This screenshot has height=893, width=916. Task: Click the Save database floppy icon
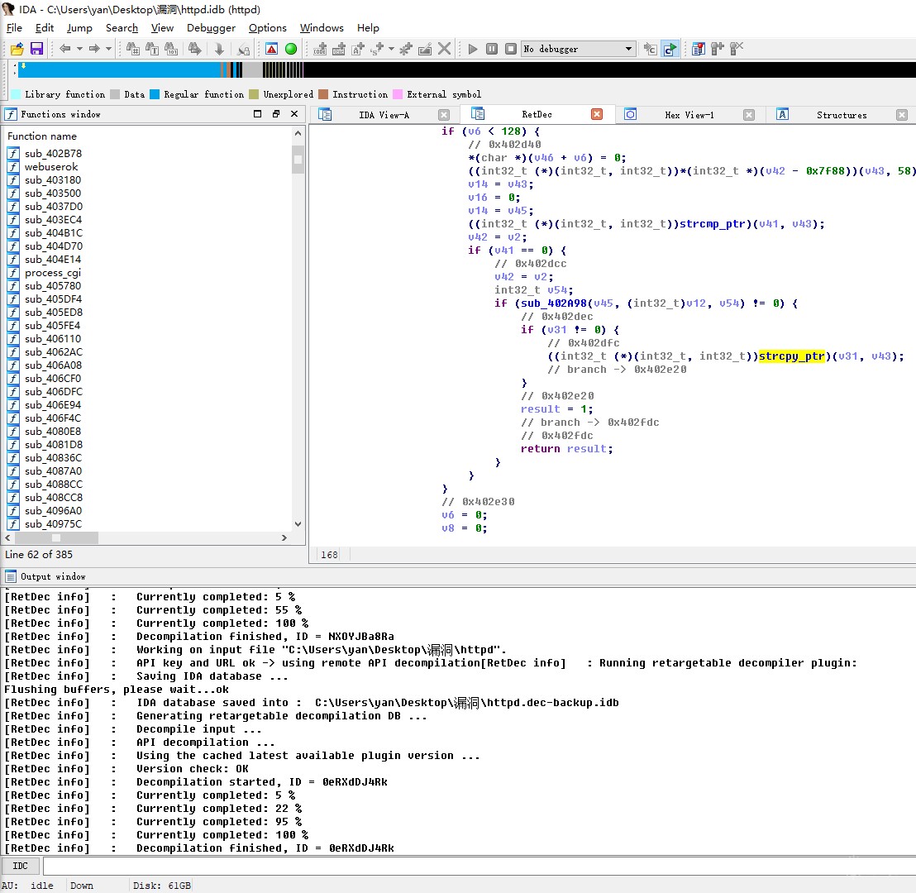[36, 49]
